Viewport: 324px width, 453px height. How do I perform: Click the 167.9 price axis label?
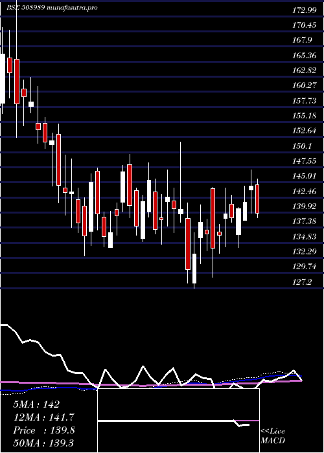click(x=303, y=40)
